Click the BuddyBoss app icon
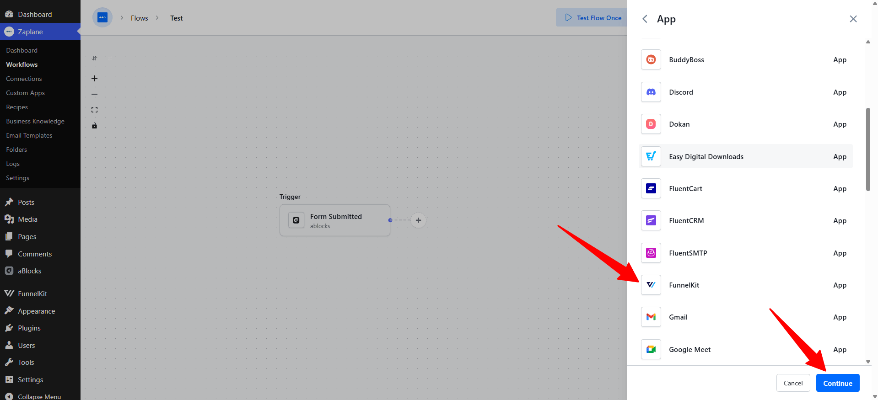 651,59
